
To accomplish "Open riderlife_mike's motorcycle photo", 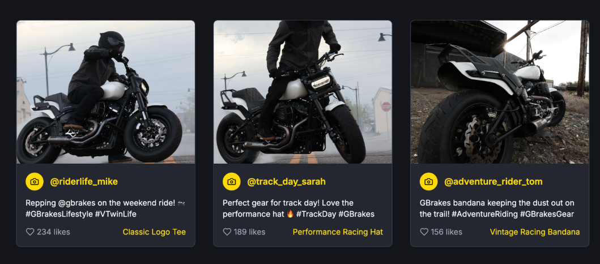I will [x=105, y=92].
